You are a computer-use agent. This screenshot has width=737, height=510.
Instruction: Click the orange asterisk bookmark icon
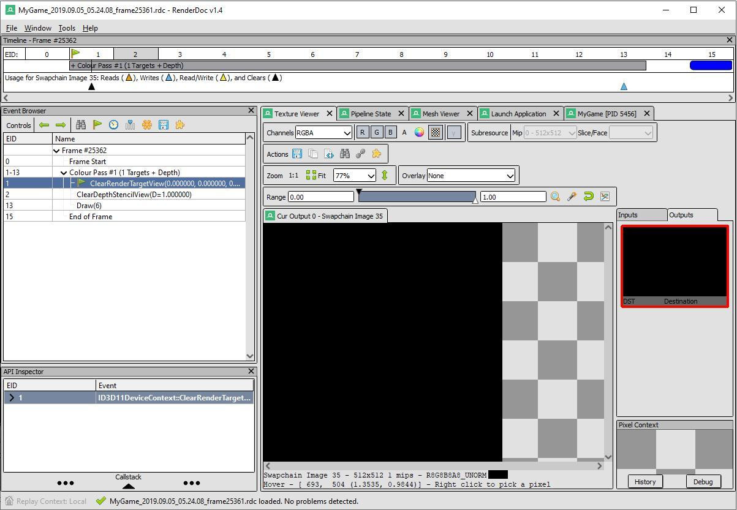pyautogui.click(x=147, y=125)
